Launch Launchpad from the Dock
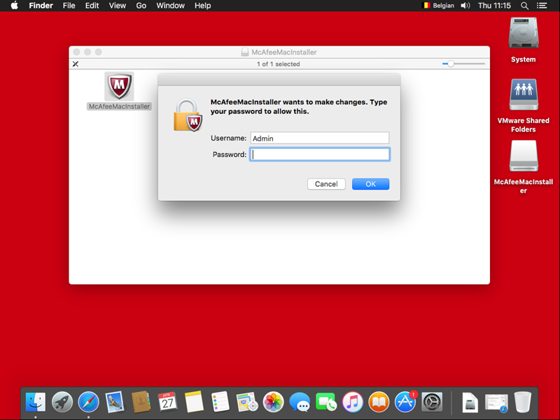 coord(62,402)
